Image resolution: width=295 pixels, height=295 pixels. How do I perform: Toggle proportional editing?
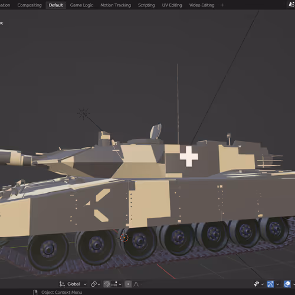[128, 284]
